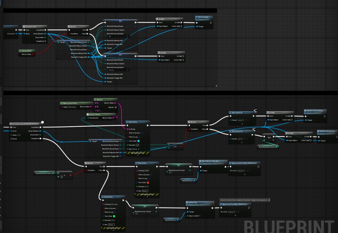
Task: Click the Destroy Actor node's actor icon
Action: [x=197, y=17]
